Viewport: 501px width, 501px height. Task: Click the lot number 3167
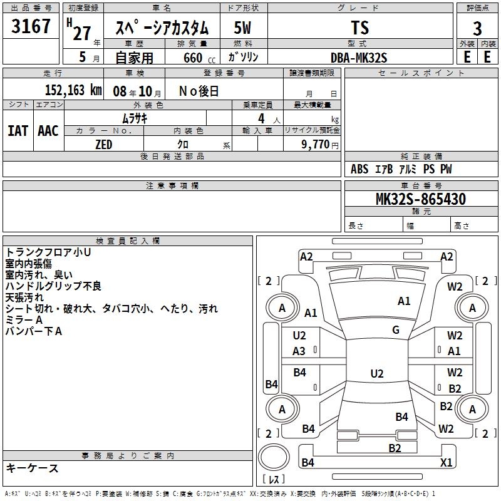click(31, 26)
